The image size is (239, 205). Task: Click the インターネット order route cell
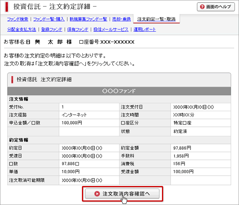[74, 115]
